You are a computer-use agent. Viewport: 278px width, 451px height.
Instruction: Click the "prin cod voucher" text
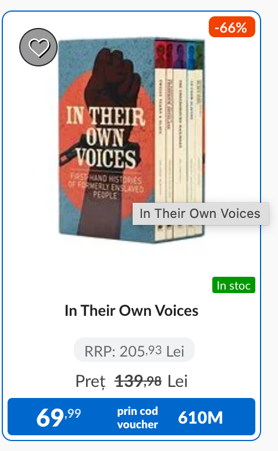tap(138, 418)
